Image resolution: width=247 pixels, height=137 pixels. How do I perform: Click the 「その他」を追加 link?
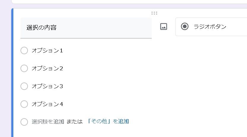pos(108,122)
